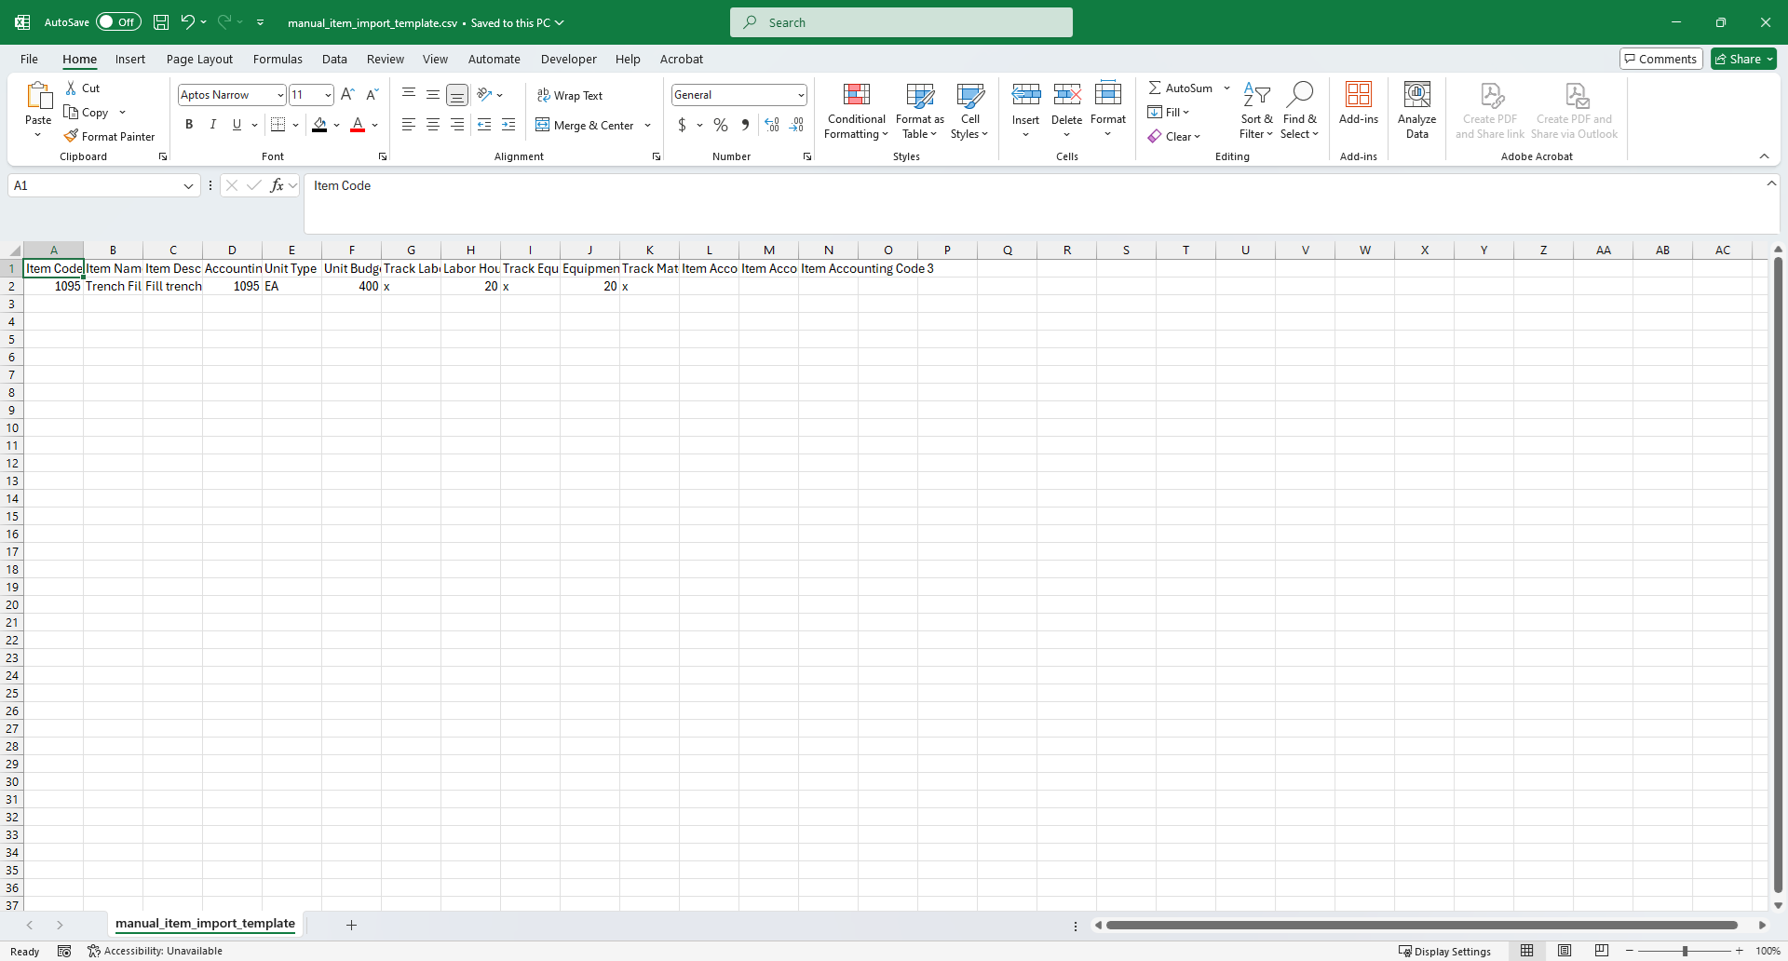Click the Copy button
The height and width of the screenshot is (961, 1788).
87,112
